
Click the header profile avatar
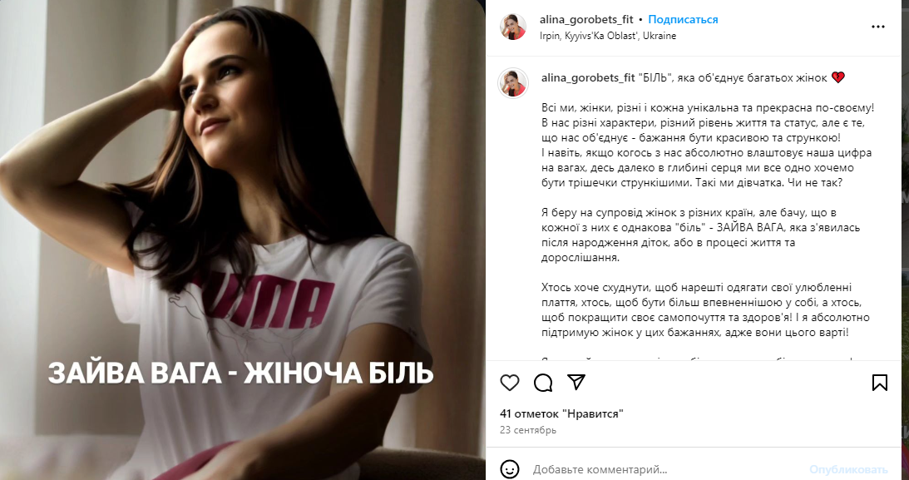point(513,27)
